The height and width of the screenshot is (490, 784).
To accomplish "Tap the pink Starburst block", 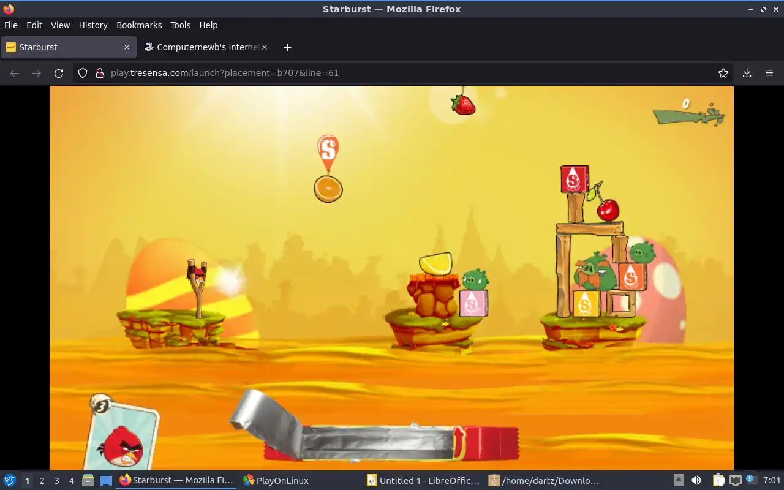I will coord(473,303).
